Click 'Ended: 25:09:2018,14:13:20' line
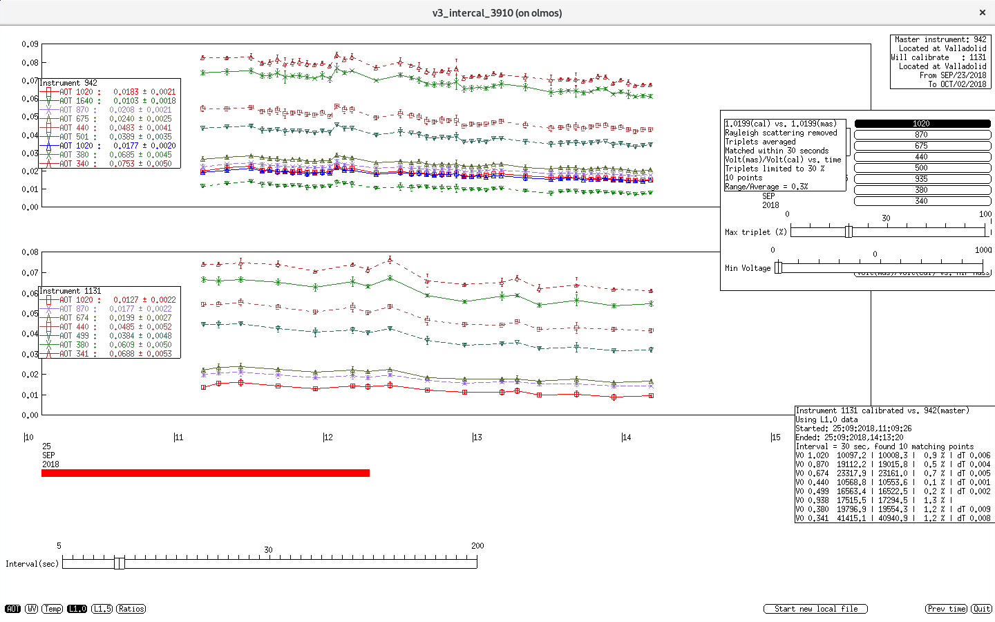The image size is (995, 622). 850,437
